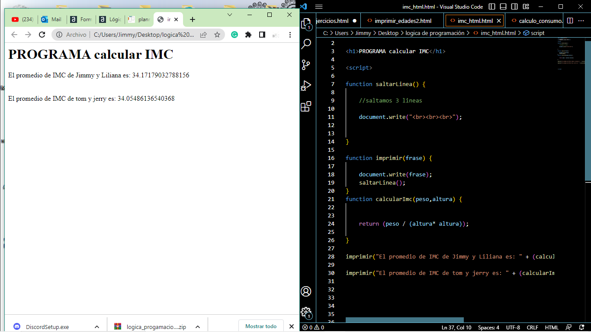Open the script symbol breadcrumb
This screenshot has height=332, width=591.
pyautogui.click(x=534, y=33)
